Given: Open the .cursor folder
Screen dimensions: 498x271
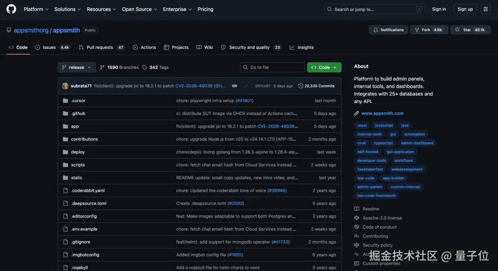Looking at the screenshot, I should (x=78, y=100).
